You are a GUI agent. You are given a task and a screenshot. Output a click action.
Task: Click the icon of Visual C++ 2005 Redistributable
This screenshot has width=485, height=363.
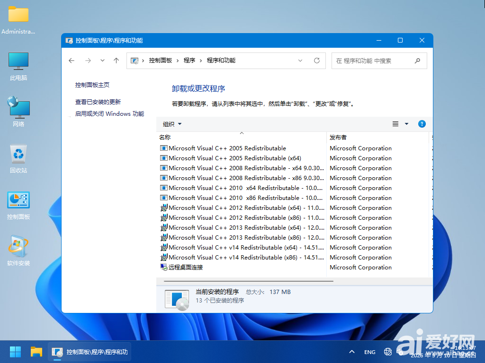[163, 148]
